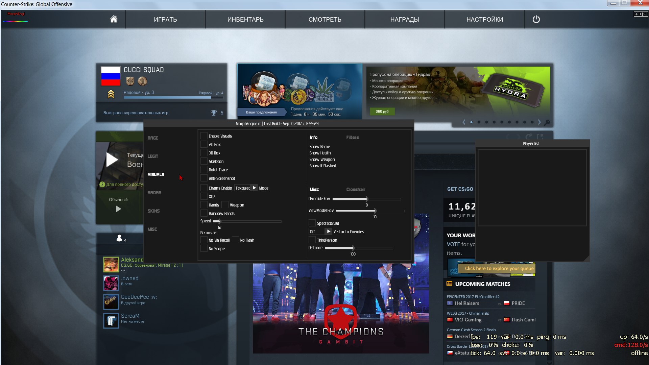Screen dimensions: 649x365
Task: Open the Crosshair sub-tab
Action: (356, 189)
